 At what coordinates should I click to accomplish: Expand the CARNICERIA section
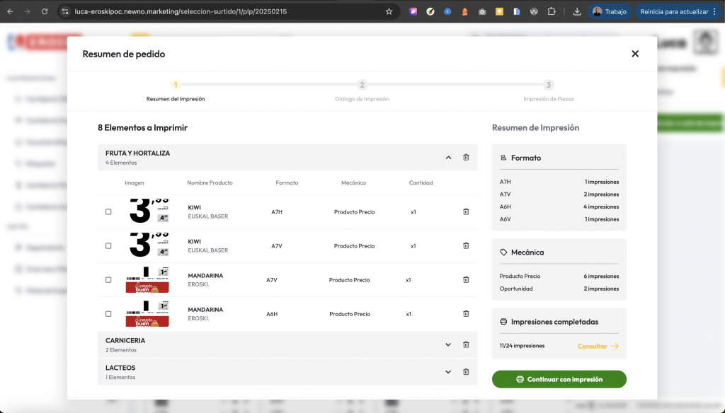448,345
